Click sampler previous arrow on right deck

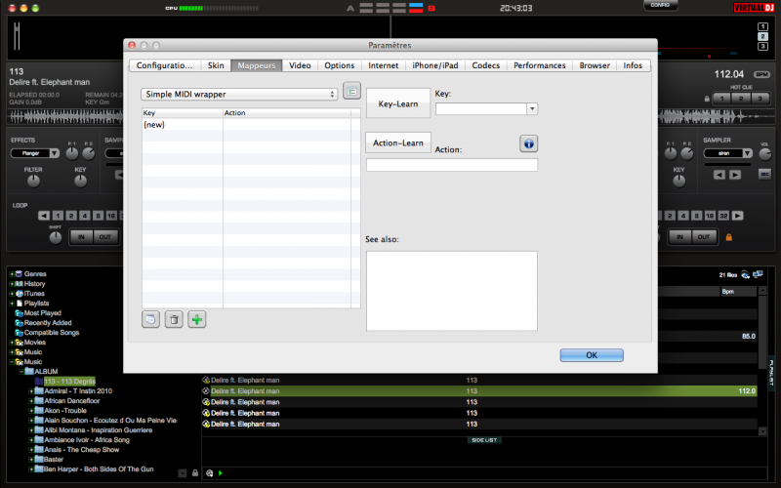(719, 175)
